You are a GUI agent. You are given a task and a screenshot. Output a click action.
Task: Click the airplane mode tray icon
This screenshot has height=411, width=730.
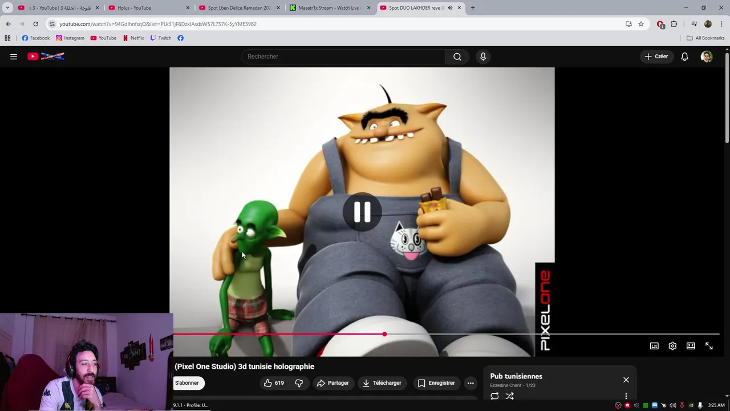(663, 405)
